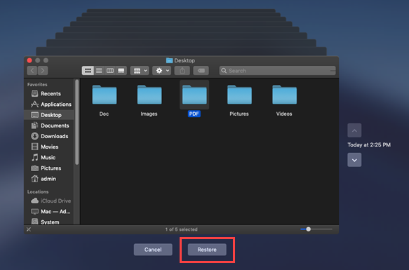Click the Documents icon in the sidebar

[x=34, y=126]
